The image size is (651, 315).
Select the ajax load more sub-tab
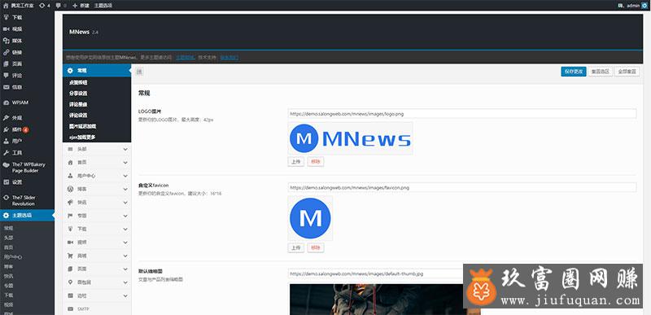[83, 137]
